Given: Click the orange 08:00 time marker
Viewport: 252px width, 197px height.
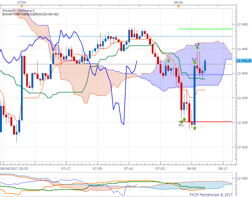Looking at the screenshot, I should 179,7.
